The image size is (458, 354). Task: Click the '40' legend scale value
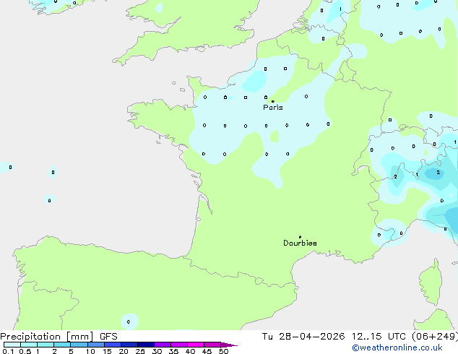[190, 351]
